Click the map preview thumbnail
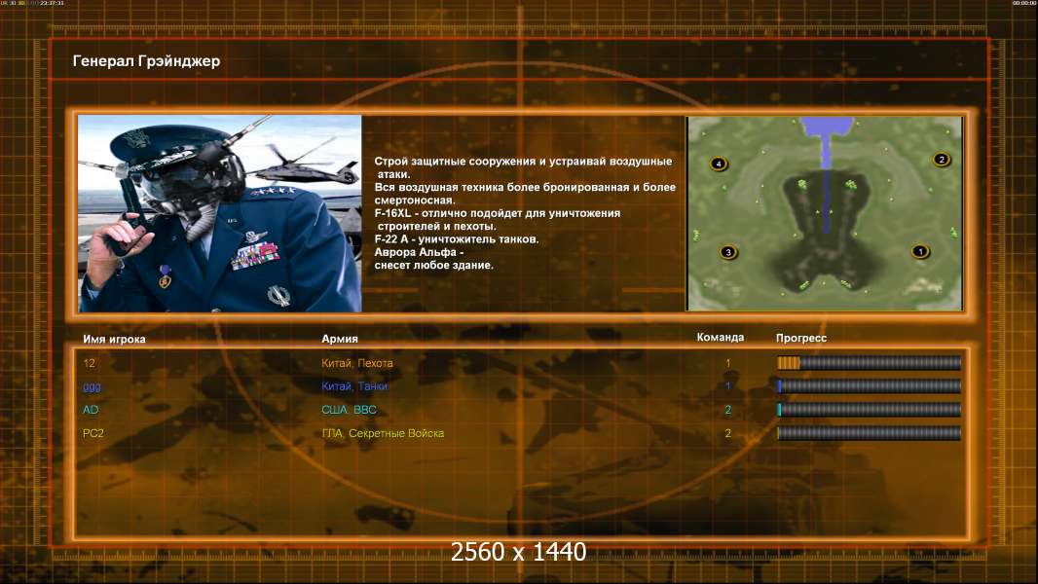This screenshot has width=1038, height=584. (x=825, y=213)
